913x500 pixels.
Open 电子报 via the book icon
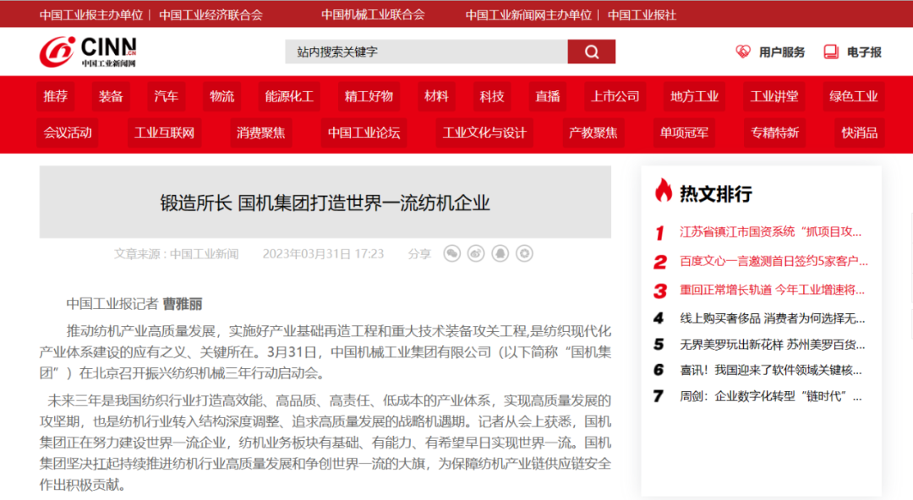tap(831, 52)
